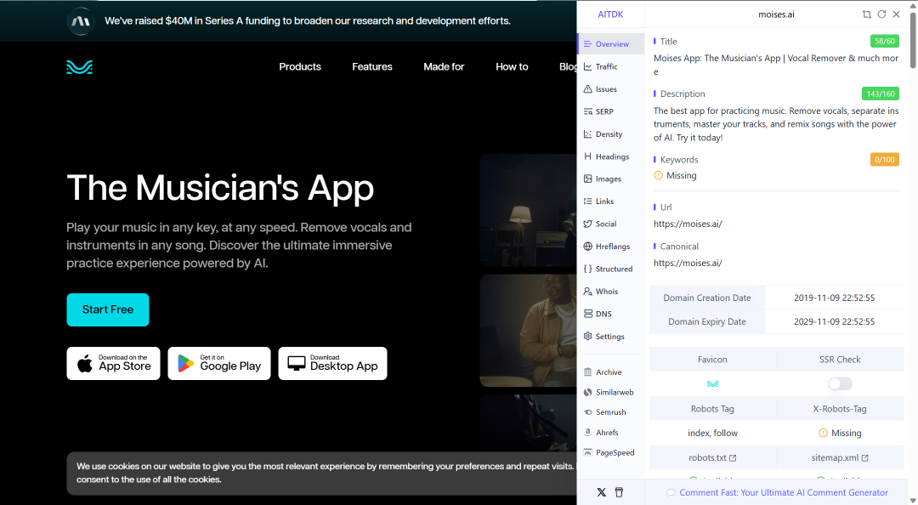Image resolution: width=918 pixels, height=505 pixels.
Task: Click the lamp video thumbnail
Action: tap(528, 210)
